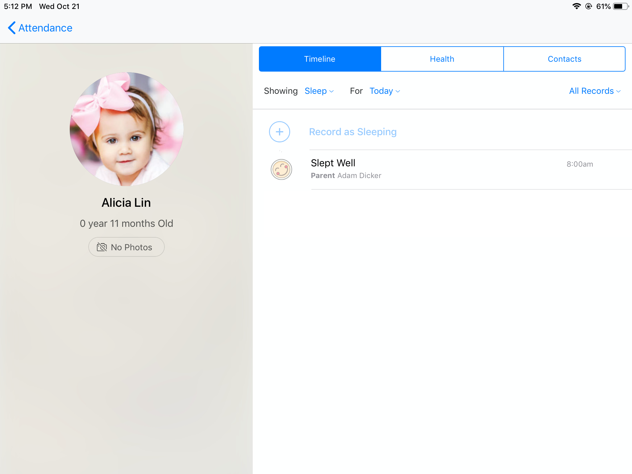Click Attendance to go back
This screenshot has height=474, width=632.
pos(45,28)
